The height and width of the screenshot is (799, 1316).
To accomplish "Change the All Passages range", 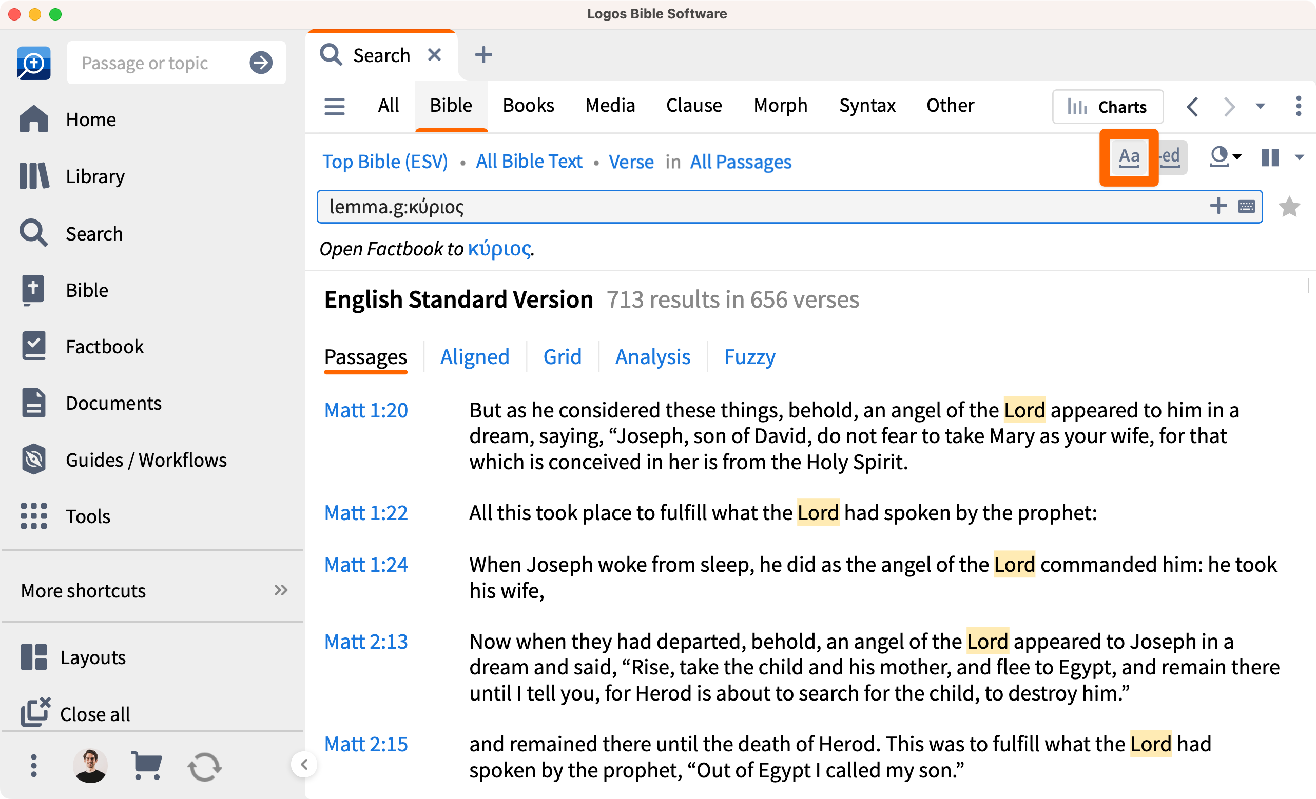I will pos(740,162).
